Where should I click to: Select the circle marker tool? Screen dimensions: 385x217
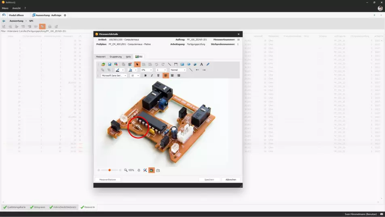pos(195,64)
